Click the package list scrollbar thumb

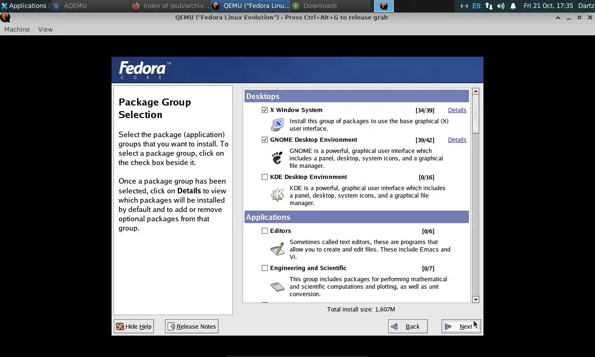(x=476, y=114)
